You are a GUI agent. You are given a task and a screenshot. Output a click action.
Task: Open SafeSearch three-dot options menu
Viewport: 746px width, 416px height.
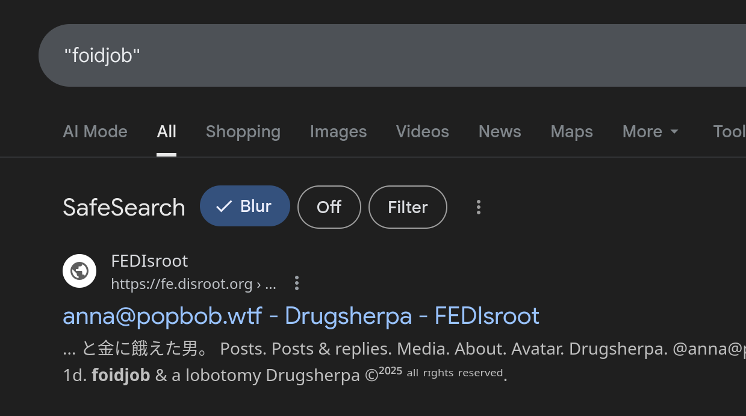tap(479, 207)
